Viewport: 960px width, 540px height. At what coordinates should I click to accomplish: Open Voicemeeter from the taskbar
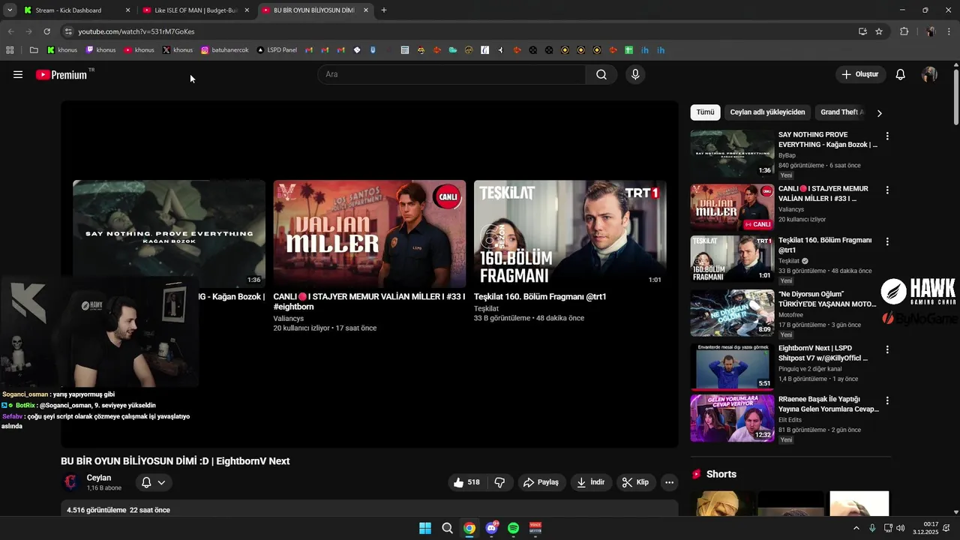[x=535, y=528]
